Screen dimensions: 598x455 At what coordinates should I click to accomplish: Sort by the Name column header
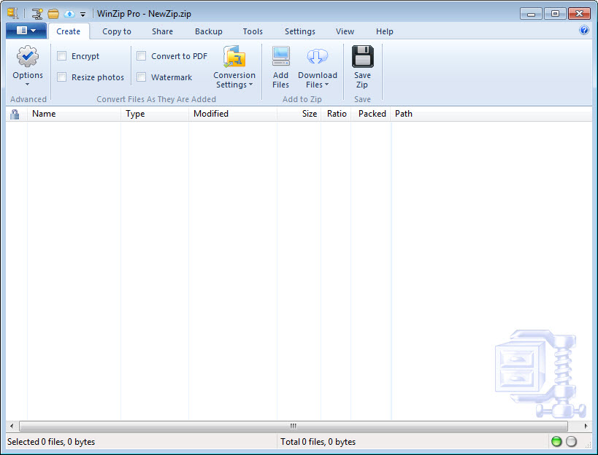[74, 114]
